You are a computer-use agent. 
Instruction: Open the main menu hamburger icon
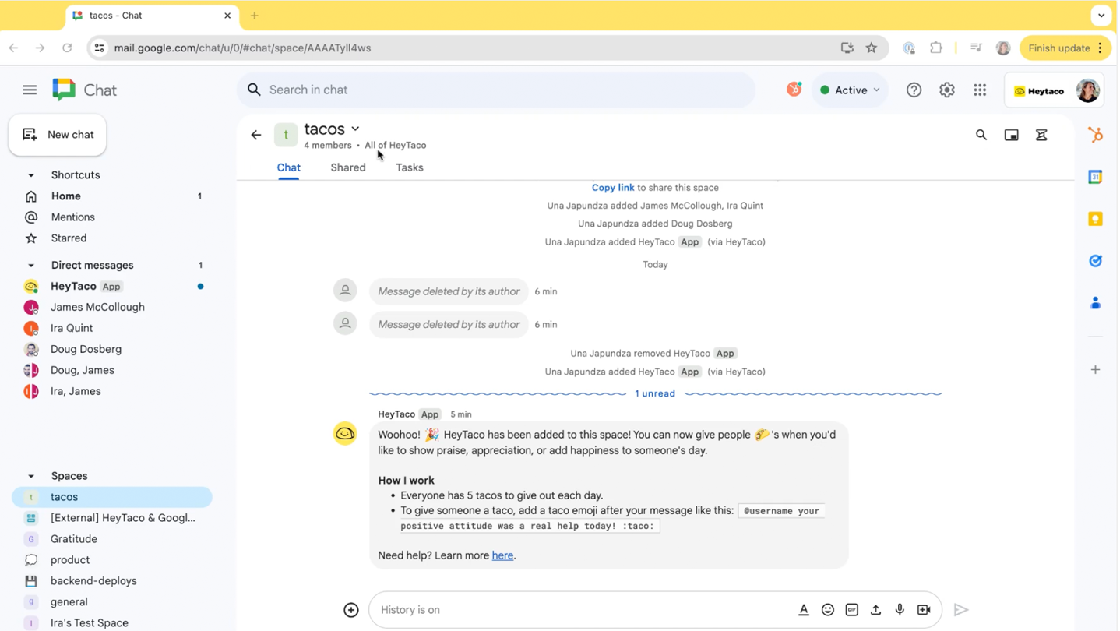[x=30, y=90]
